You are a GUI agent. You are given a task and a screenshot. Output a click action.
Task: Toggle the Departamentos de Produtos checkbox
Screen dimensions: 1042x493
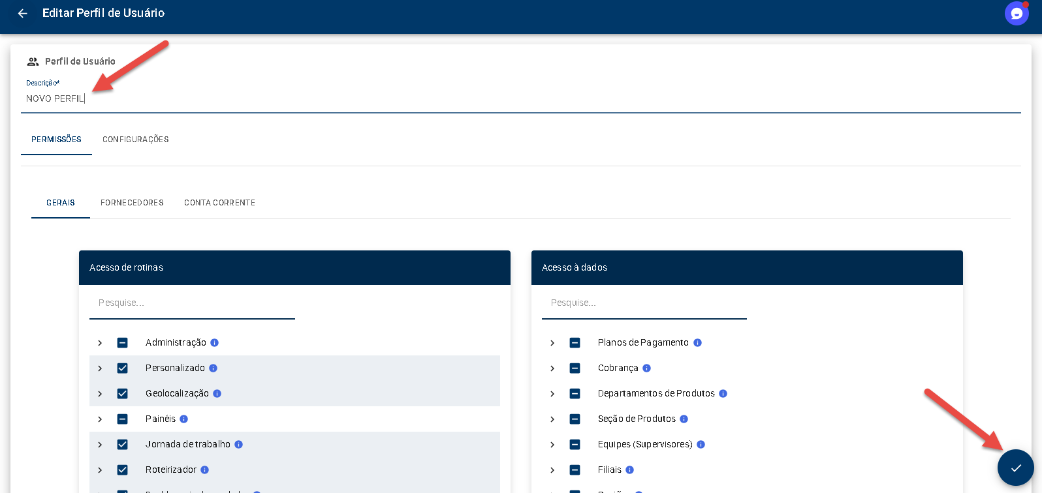click(575, 393)
